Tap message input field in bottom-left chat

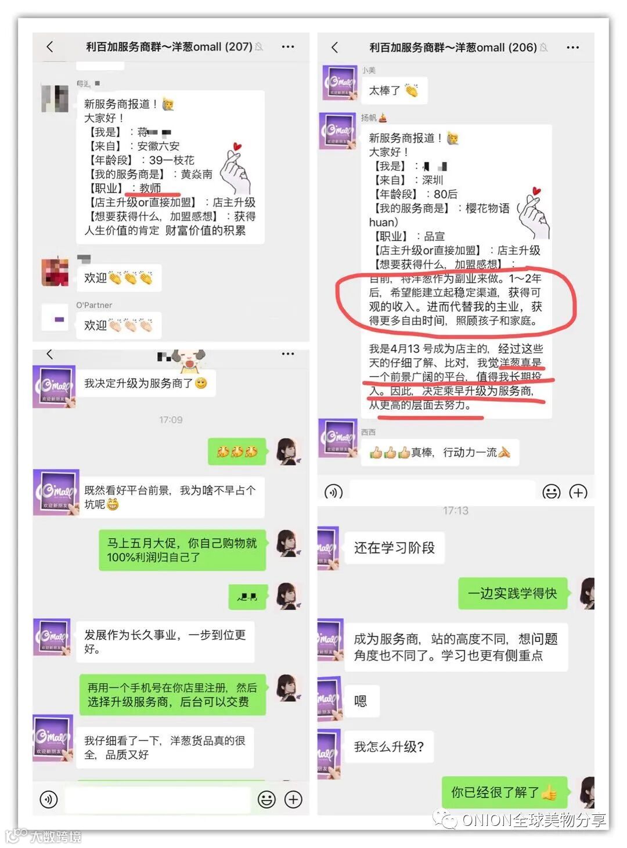pyautogui.click(x=157, y=799)
